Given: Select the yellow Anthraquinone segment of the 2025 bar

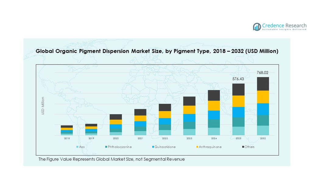Looking at the screenshot, I should (x=238, y=101).
